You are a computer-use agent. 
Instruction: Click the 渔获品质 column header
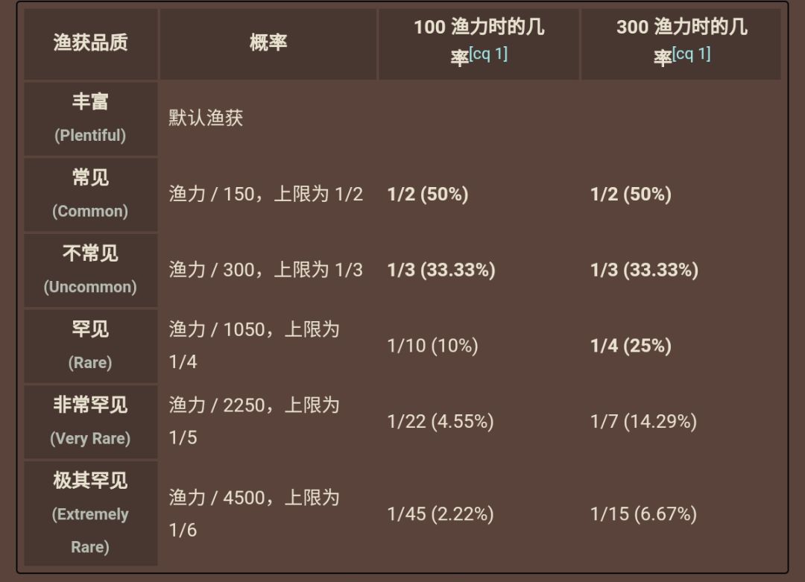click(90, 43)
